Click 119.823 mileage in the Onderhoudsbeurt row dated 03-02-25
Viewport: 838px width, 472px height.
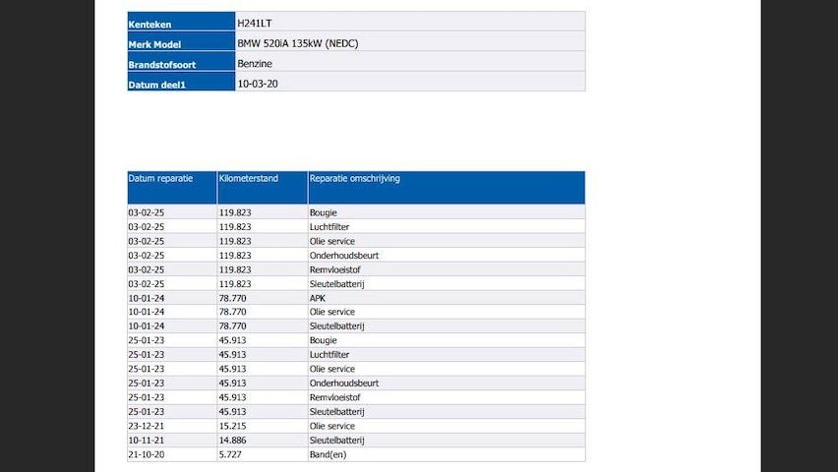tap(235, 256)
